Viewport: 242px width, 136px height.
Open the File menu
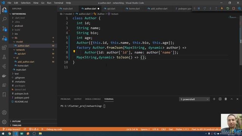click(9, 3)
